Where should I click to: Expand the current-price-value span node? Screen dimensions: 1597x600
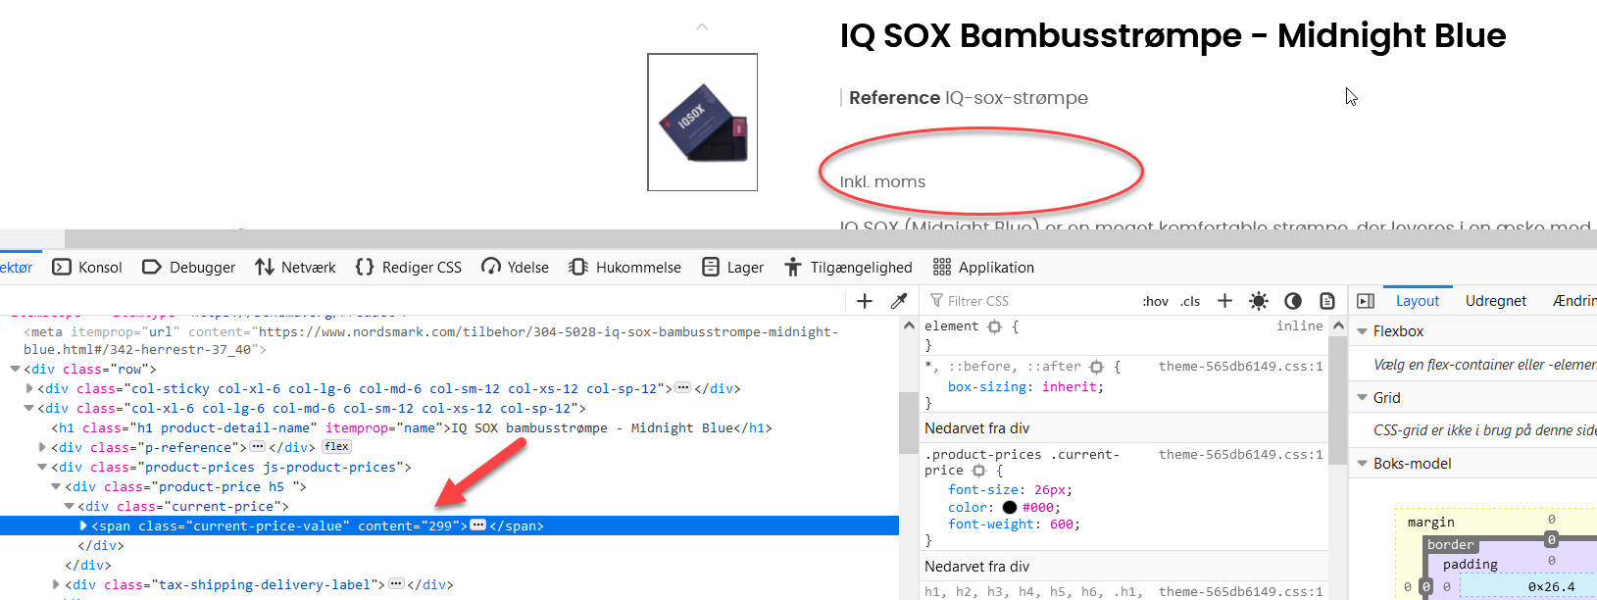click(x=83, y=525)
